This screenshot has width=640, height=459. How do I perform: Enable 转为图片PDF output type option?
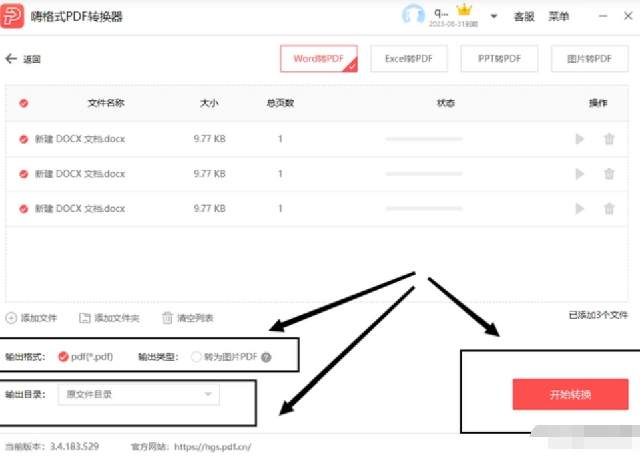(x=196, y=357)
